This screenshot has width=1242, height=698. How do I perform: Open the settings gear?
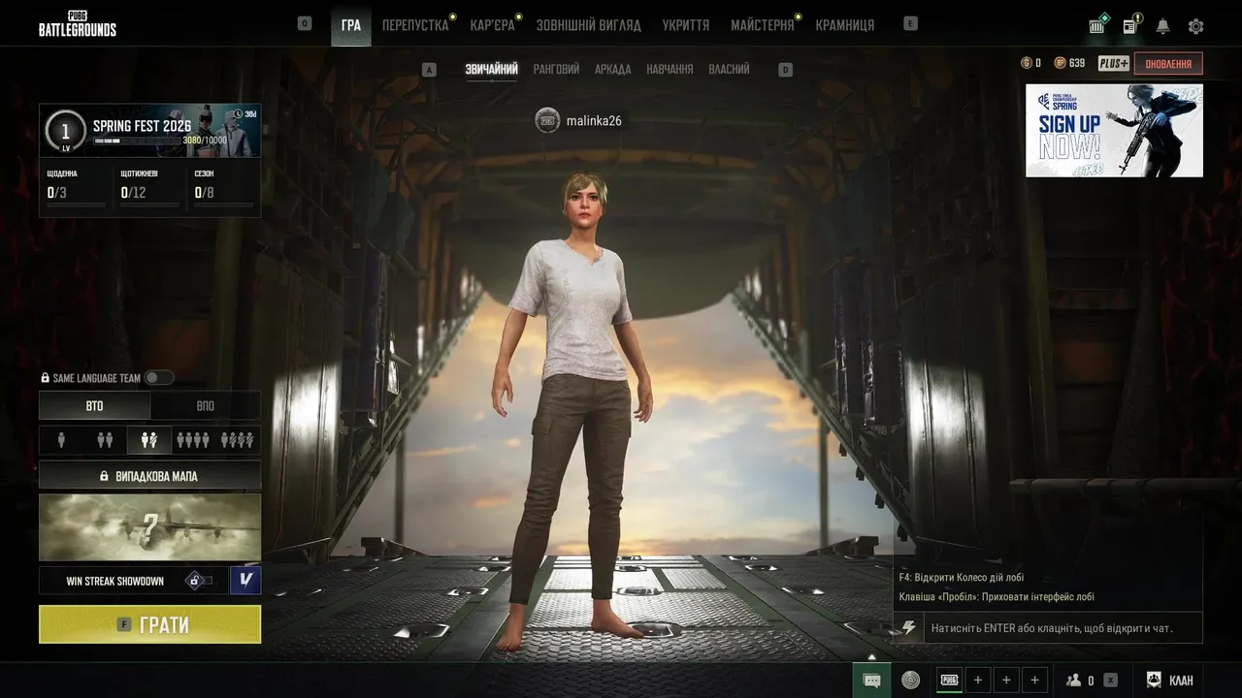point(1195,26)
